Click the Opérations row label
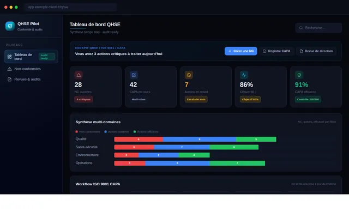Viewport: 349px width, 218px height. pos(83,163)
